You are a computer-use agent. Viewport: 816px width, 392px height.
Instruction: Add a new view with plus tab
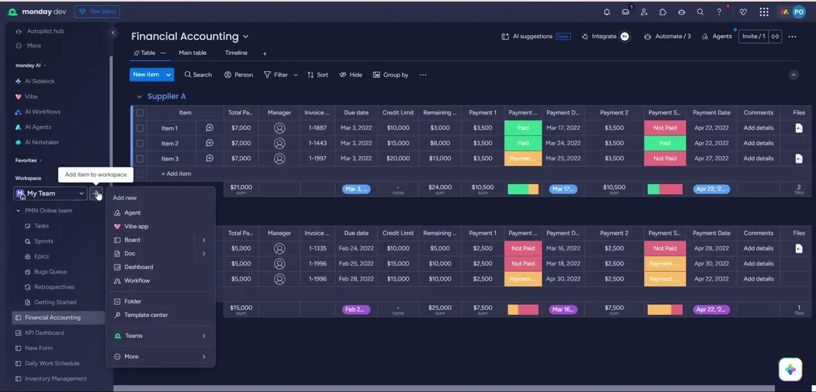click(265, 53)
